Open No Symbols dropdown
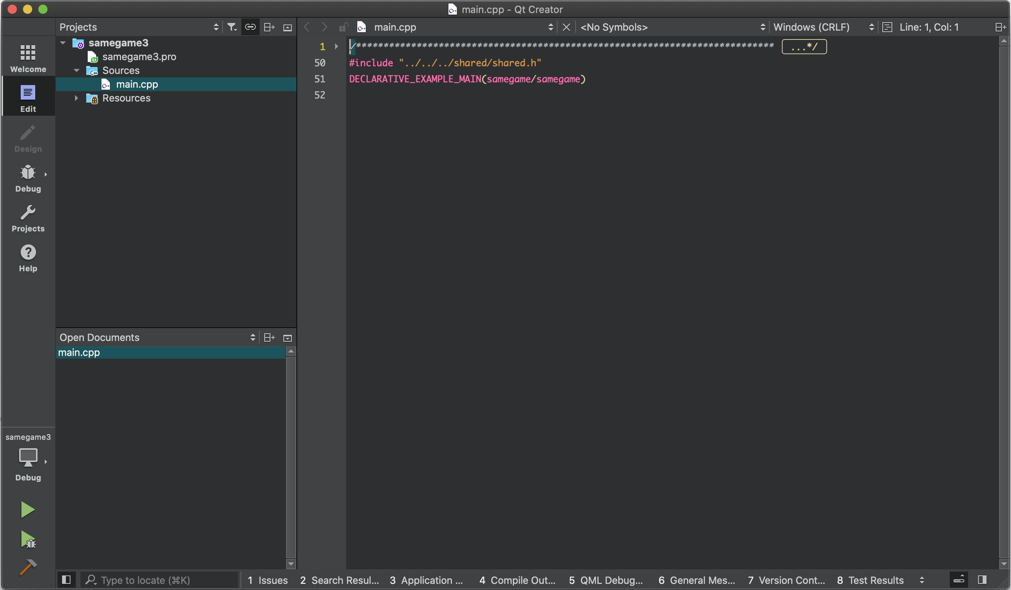Screen dimensions: 1011x590 pyautogui.click(x=672, y=27)
